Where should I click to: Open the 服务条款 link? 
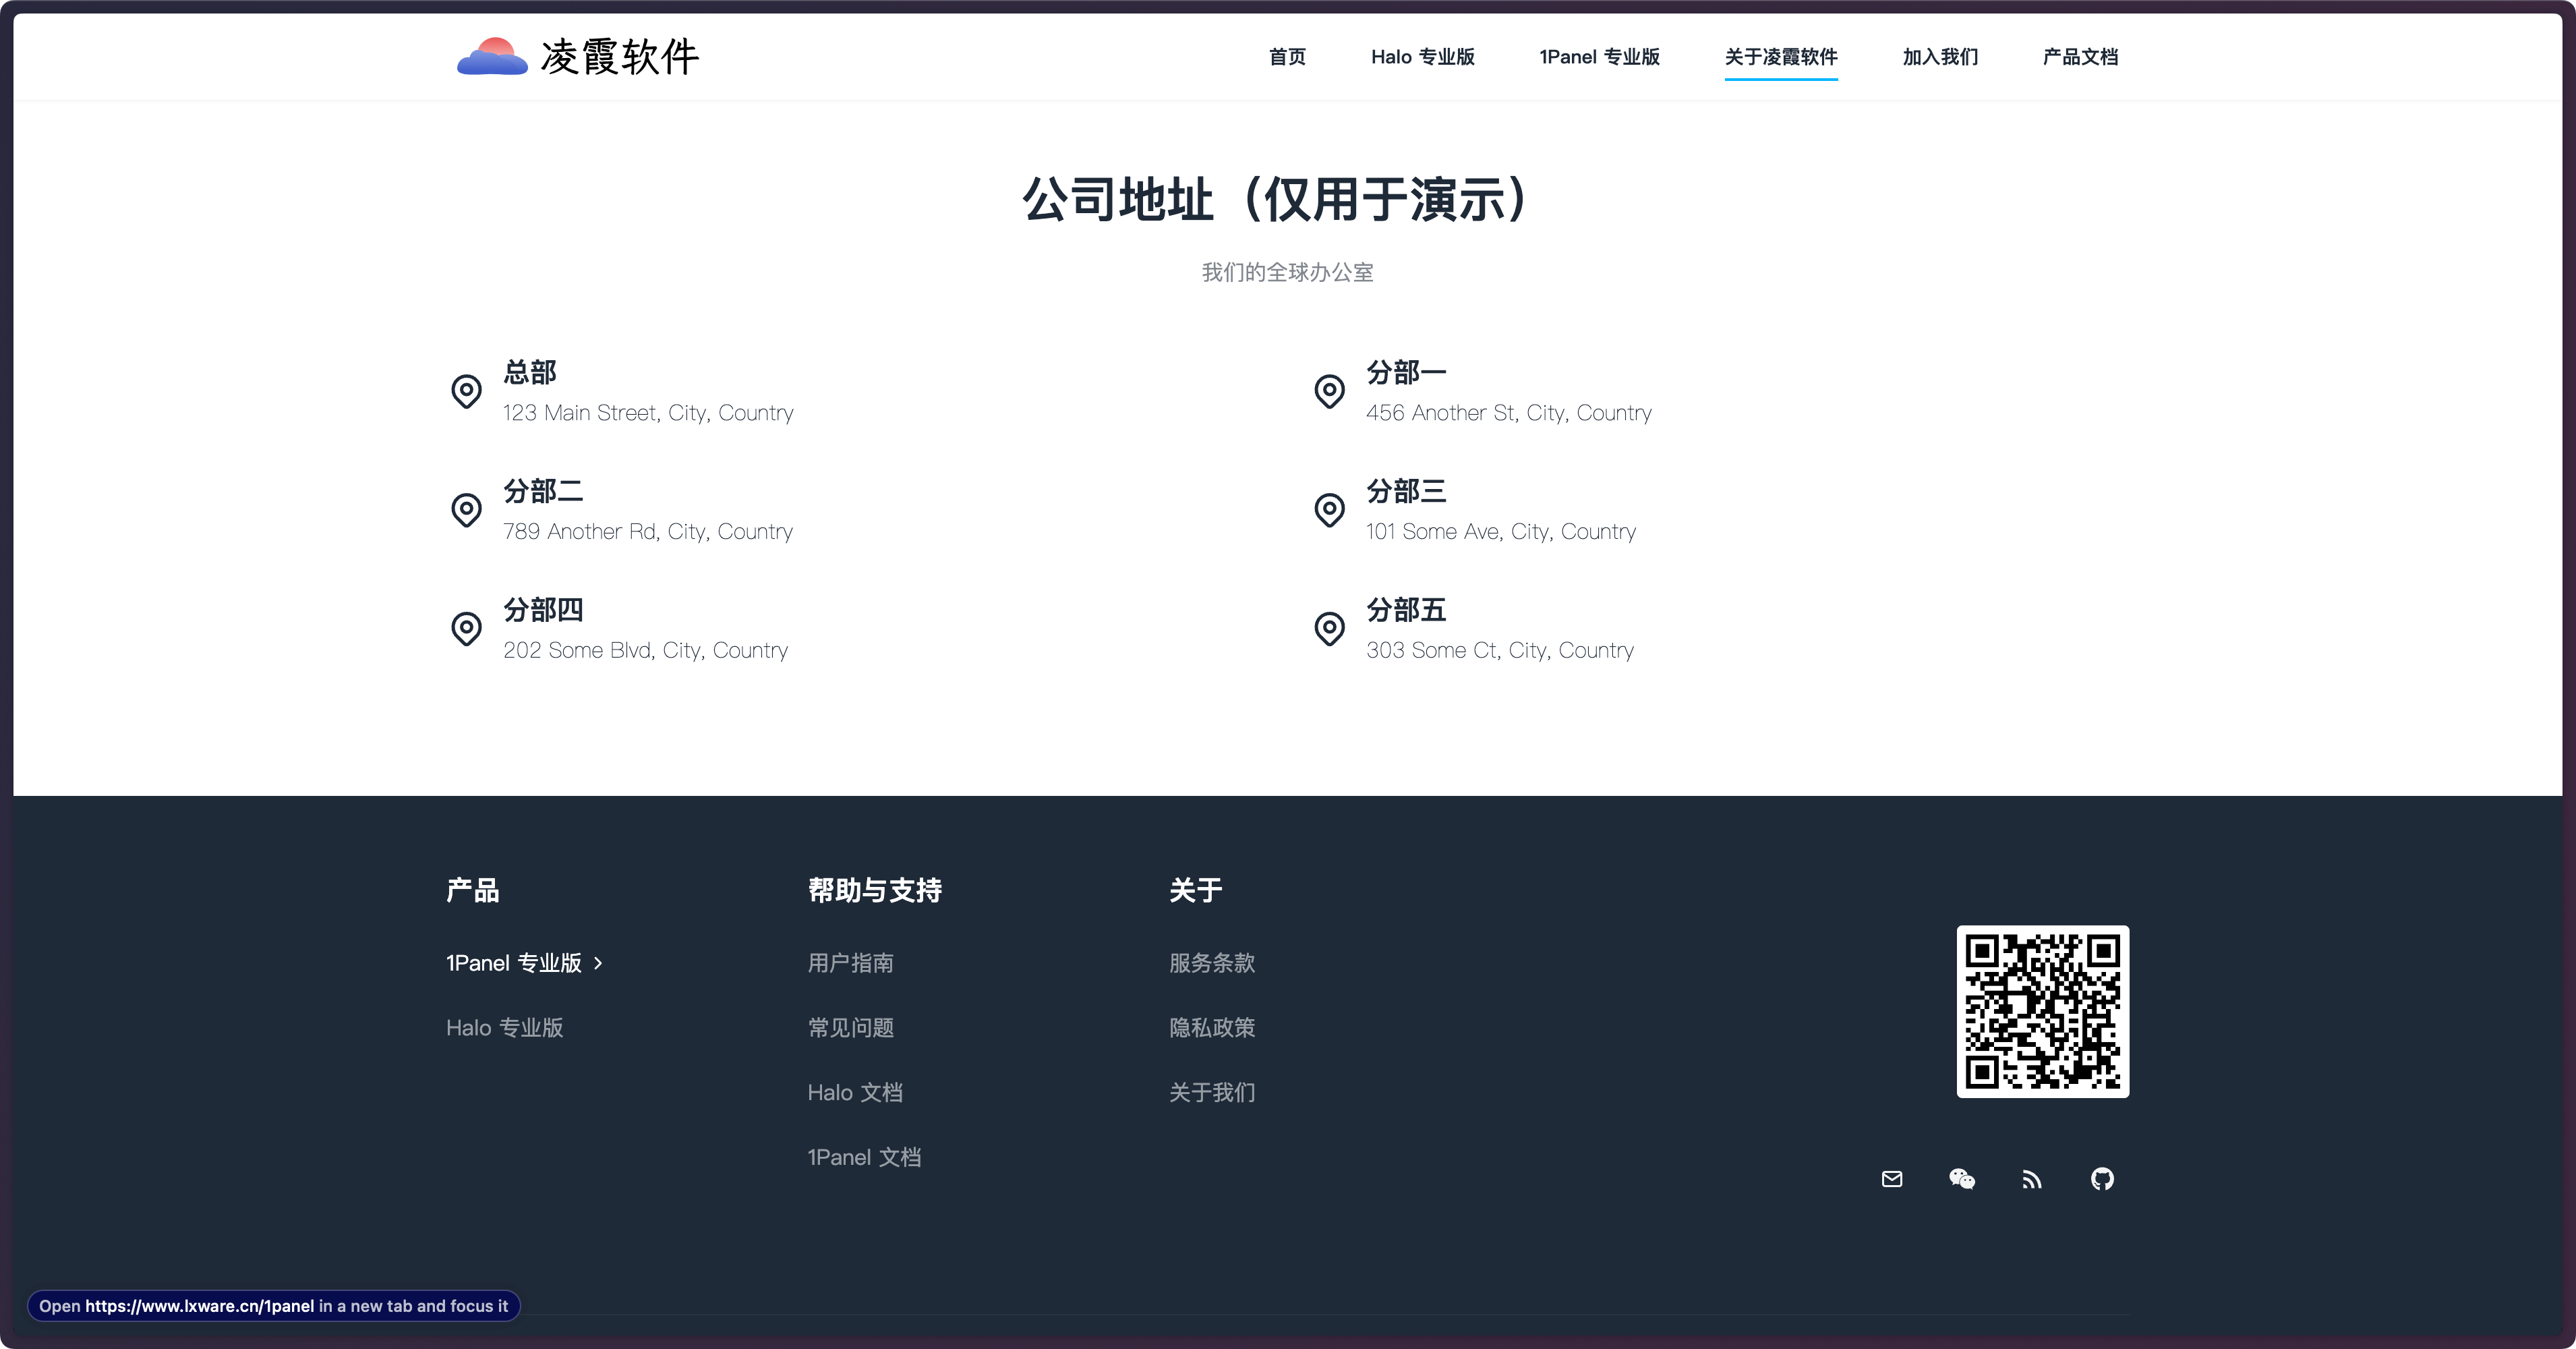pyautogui.click(x=1211, y=963)
